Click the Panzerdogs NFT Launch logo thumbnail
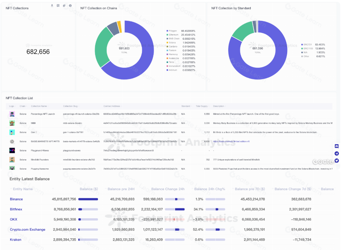Viewport: 345px width, 250px height. [12, 114]
